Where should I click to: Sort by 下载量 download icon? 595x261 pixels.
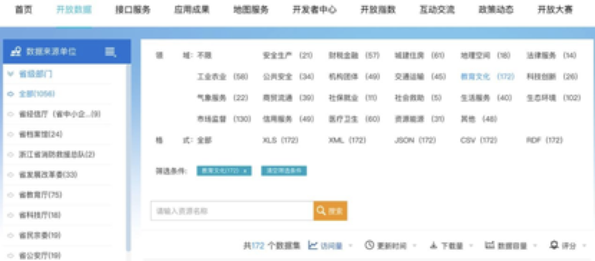tap(434, 245)
